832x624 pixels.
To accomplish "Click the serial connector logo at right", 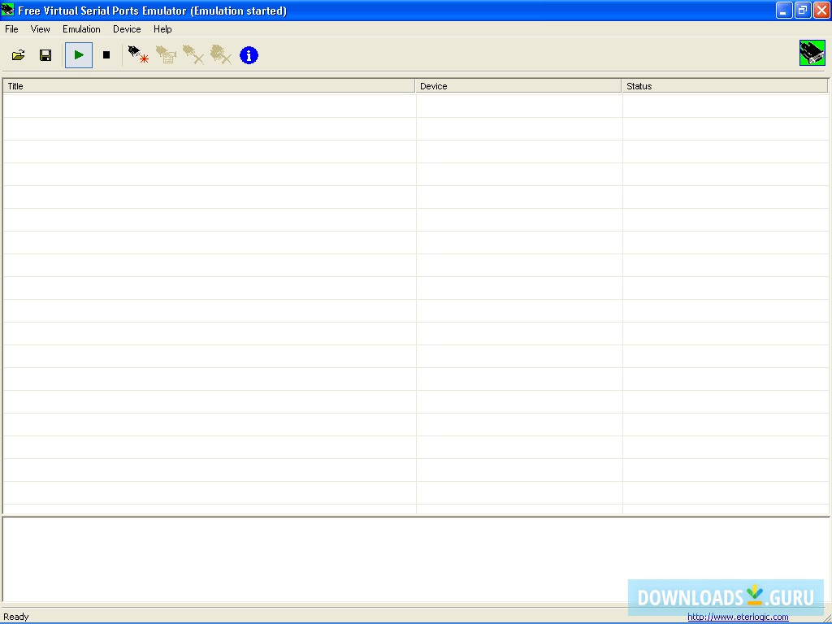I will point(812,53).
